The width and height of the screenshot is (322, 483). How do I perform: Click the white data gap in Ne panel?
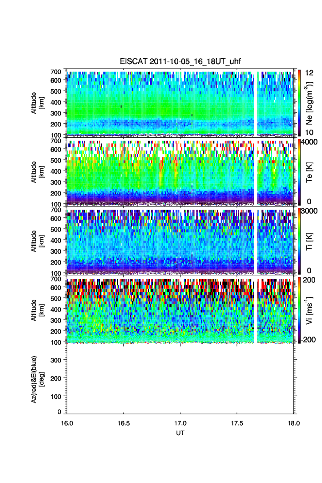256,102
